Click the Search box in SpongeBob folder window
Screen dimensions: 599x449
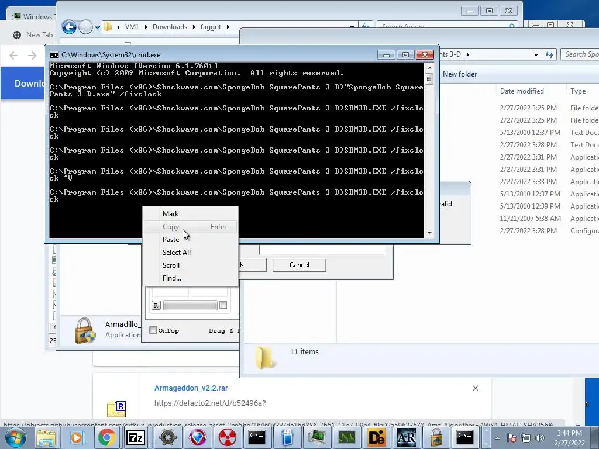point(580,54)
